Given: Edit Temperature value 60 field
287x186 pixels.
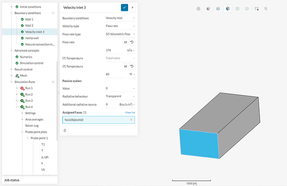Looking at the screenshot, I should (115, 74).
